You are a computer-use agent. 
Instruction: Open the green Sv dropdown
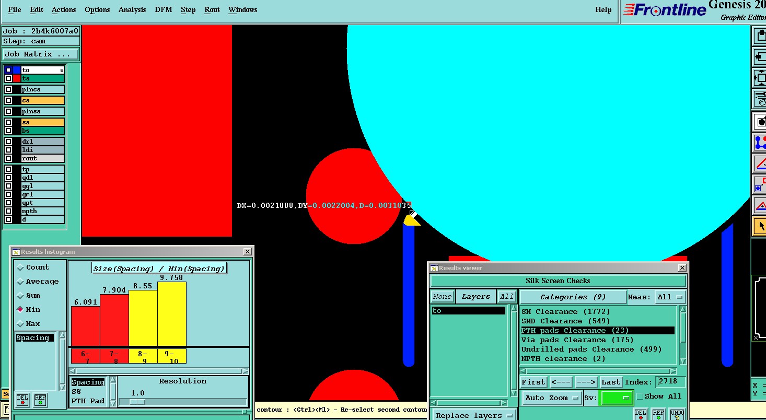click(617, 398)
